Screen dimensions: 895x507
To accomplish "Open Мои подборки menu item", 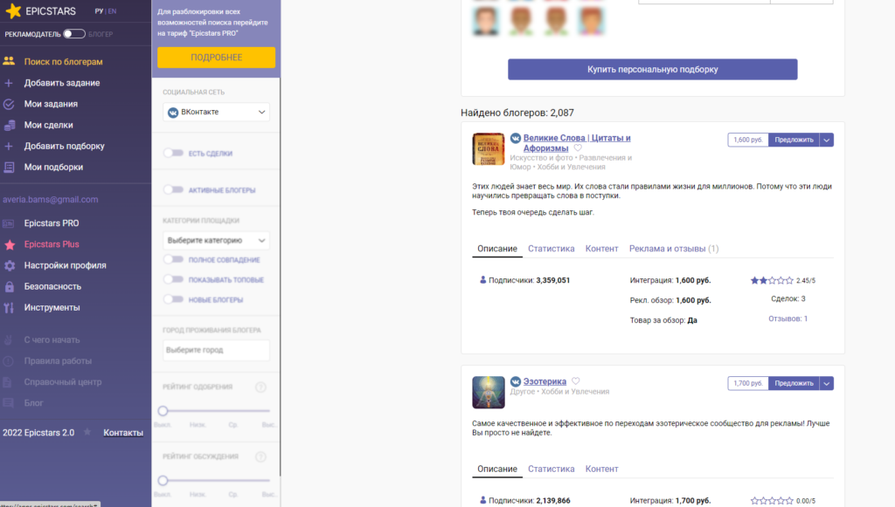I will pyautogui.click(x=53, y=167).
